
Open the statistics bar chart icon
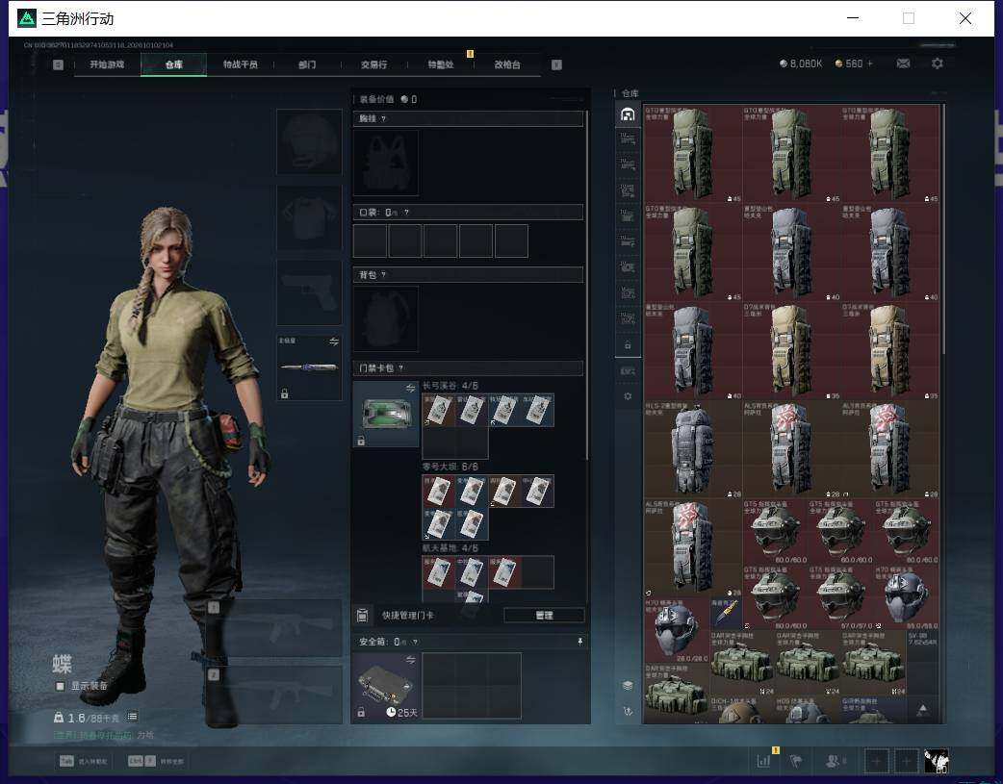coord(763,760)
